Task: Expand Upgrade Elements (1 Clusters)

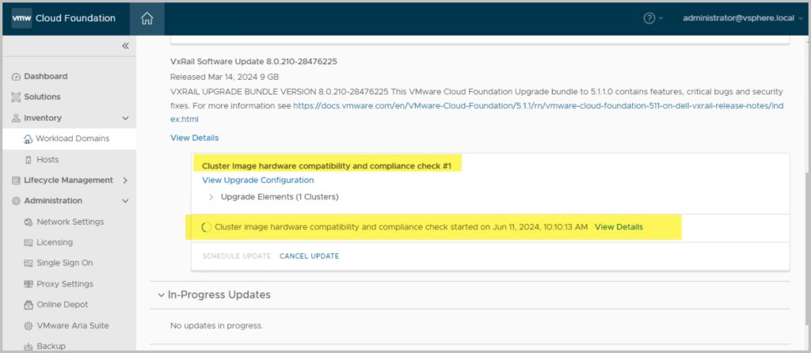Action: pos(211,196)
